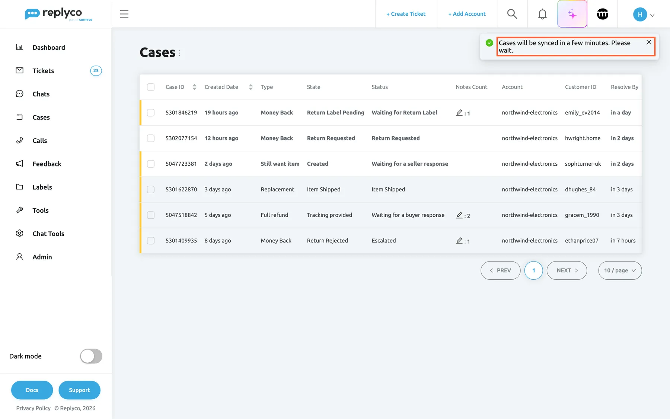Sort by Created Date column arrows
The height and width of the screenshot is (419, 670).
click(251, 87)
